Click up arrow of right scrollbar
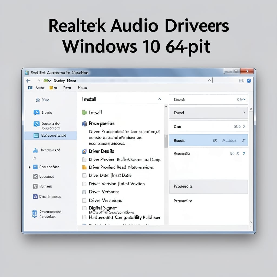 [x=251, y=109]
